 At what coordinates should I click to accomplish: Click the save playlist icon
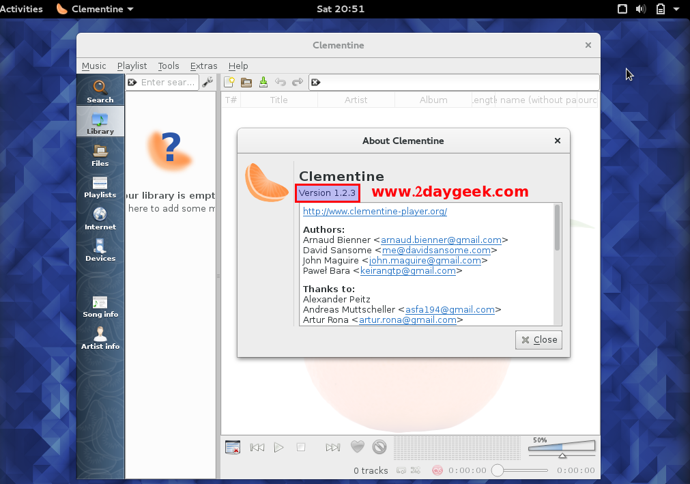coord(263,83)
